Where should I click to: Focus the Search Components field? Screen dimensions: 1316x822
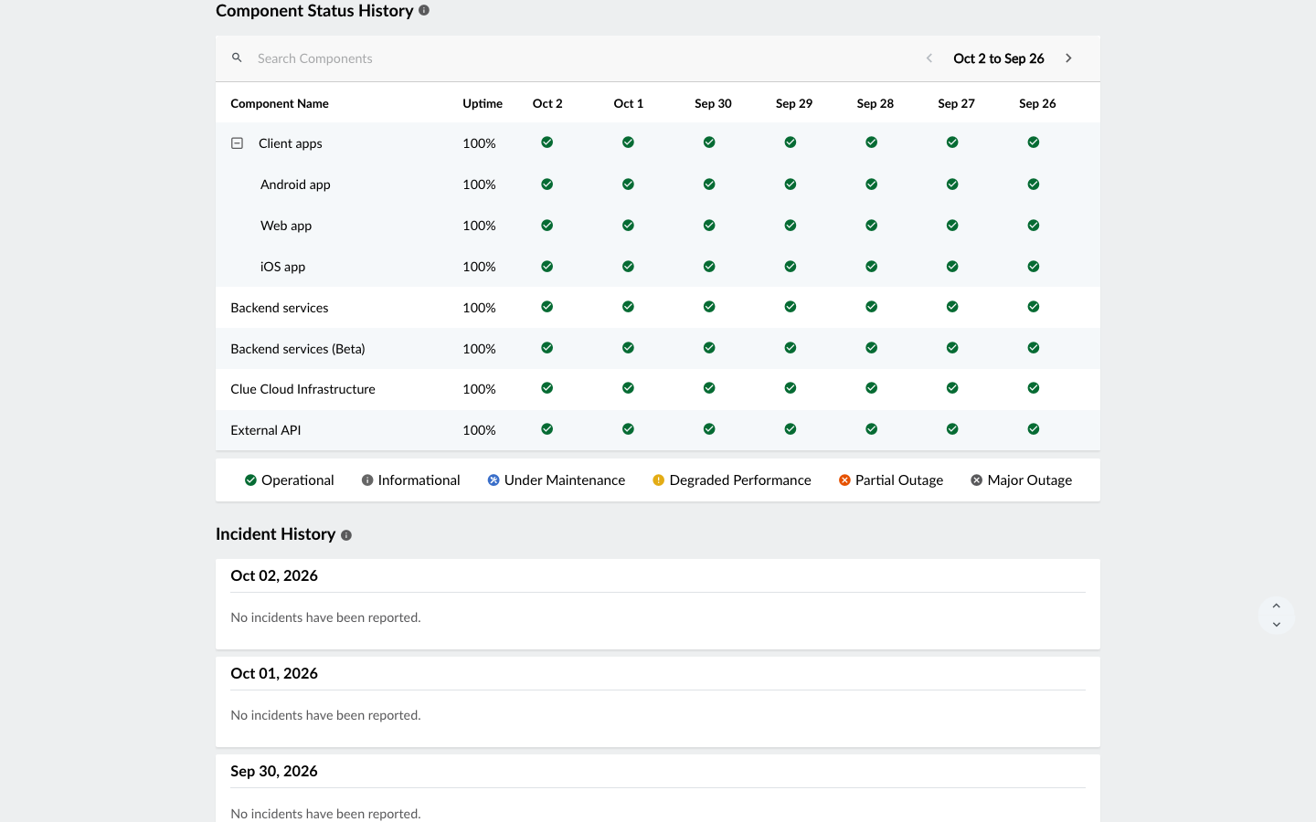[x=576, y=58]
